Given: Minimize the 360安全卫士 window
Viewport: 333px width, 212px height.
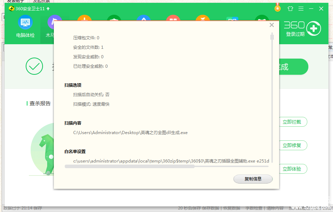Looking at the screenshot, I should [x=311, y=8].
